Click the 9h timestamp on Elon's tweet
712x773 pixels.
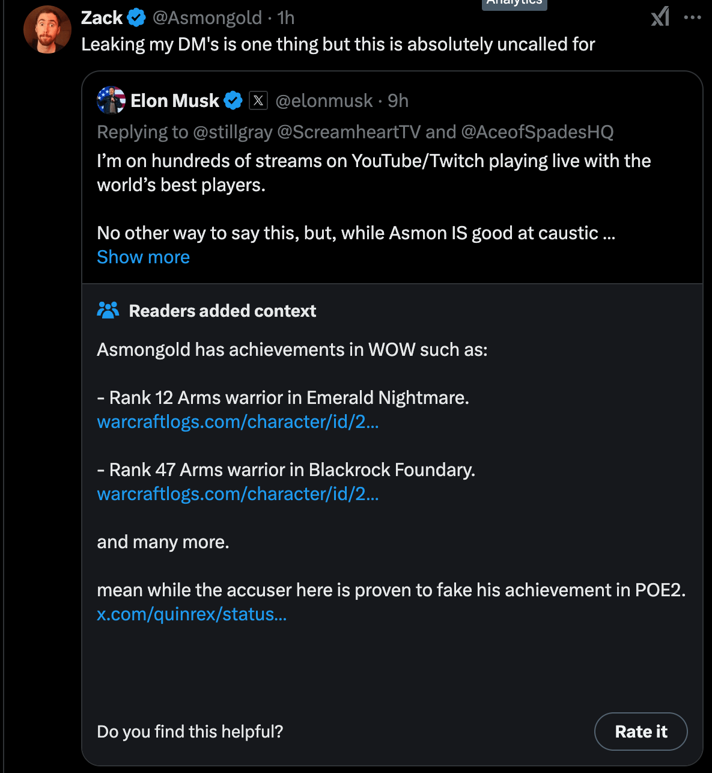[397, 101]
